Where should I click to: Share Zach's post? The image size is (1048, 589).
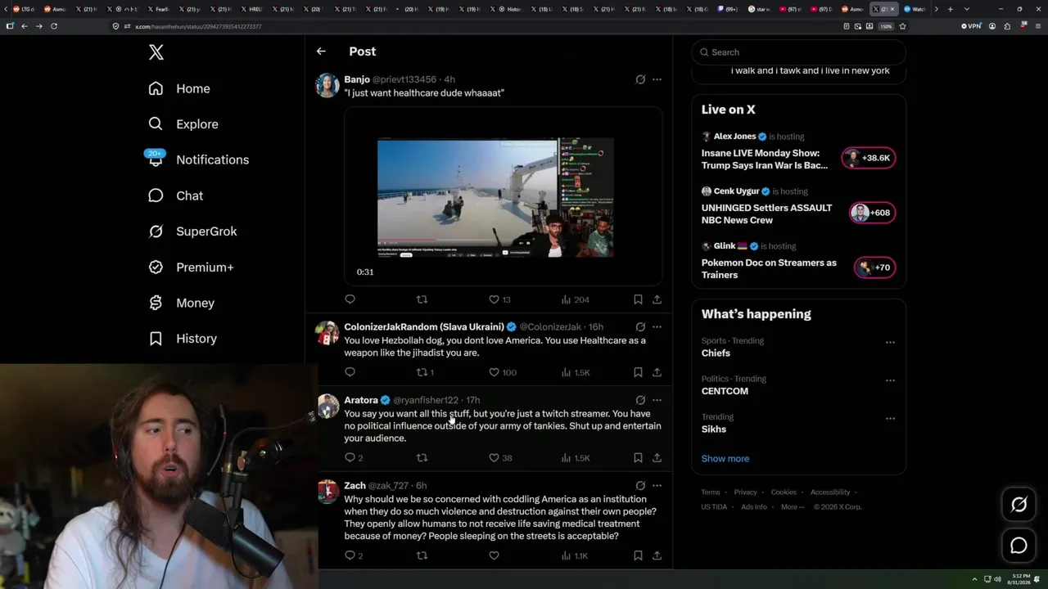[657, 555]
